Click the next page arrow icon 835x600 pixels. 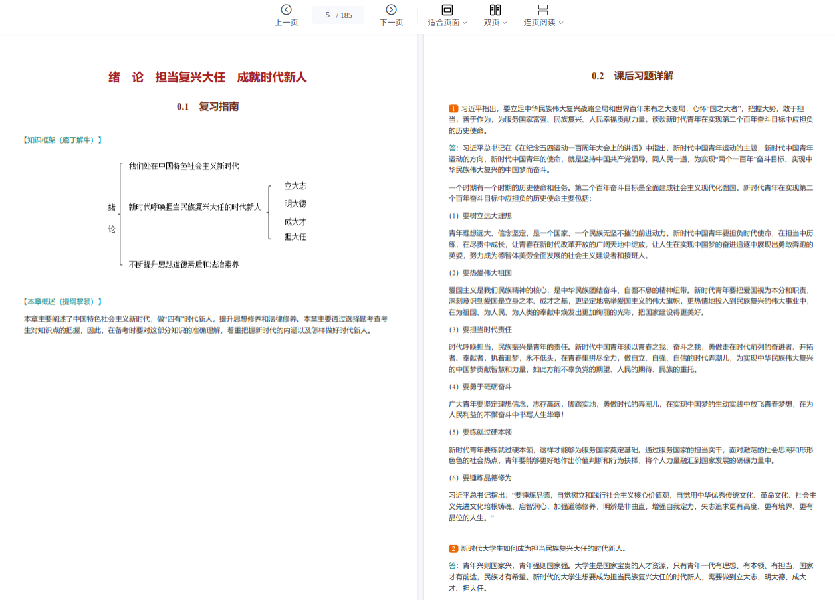coord(391,9)
